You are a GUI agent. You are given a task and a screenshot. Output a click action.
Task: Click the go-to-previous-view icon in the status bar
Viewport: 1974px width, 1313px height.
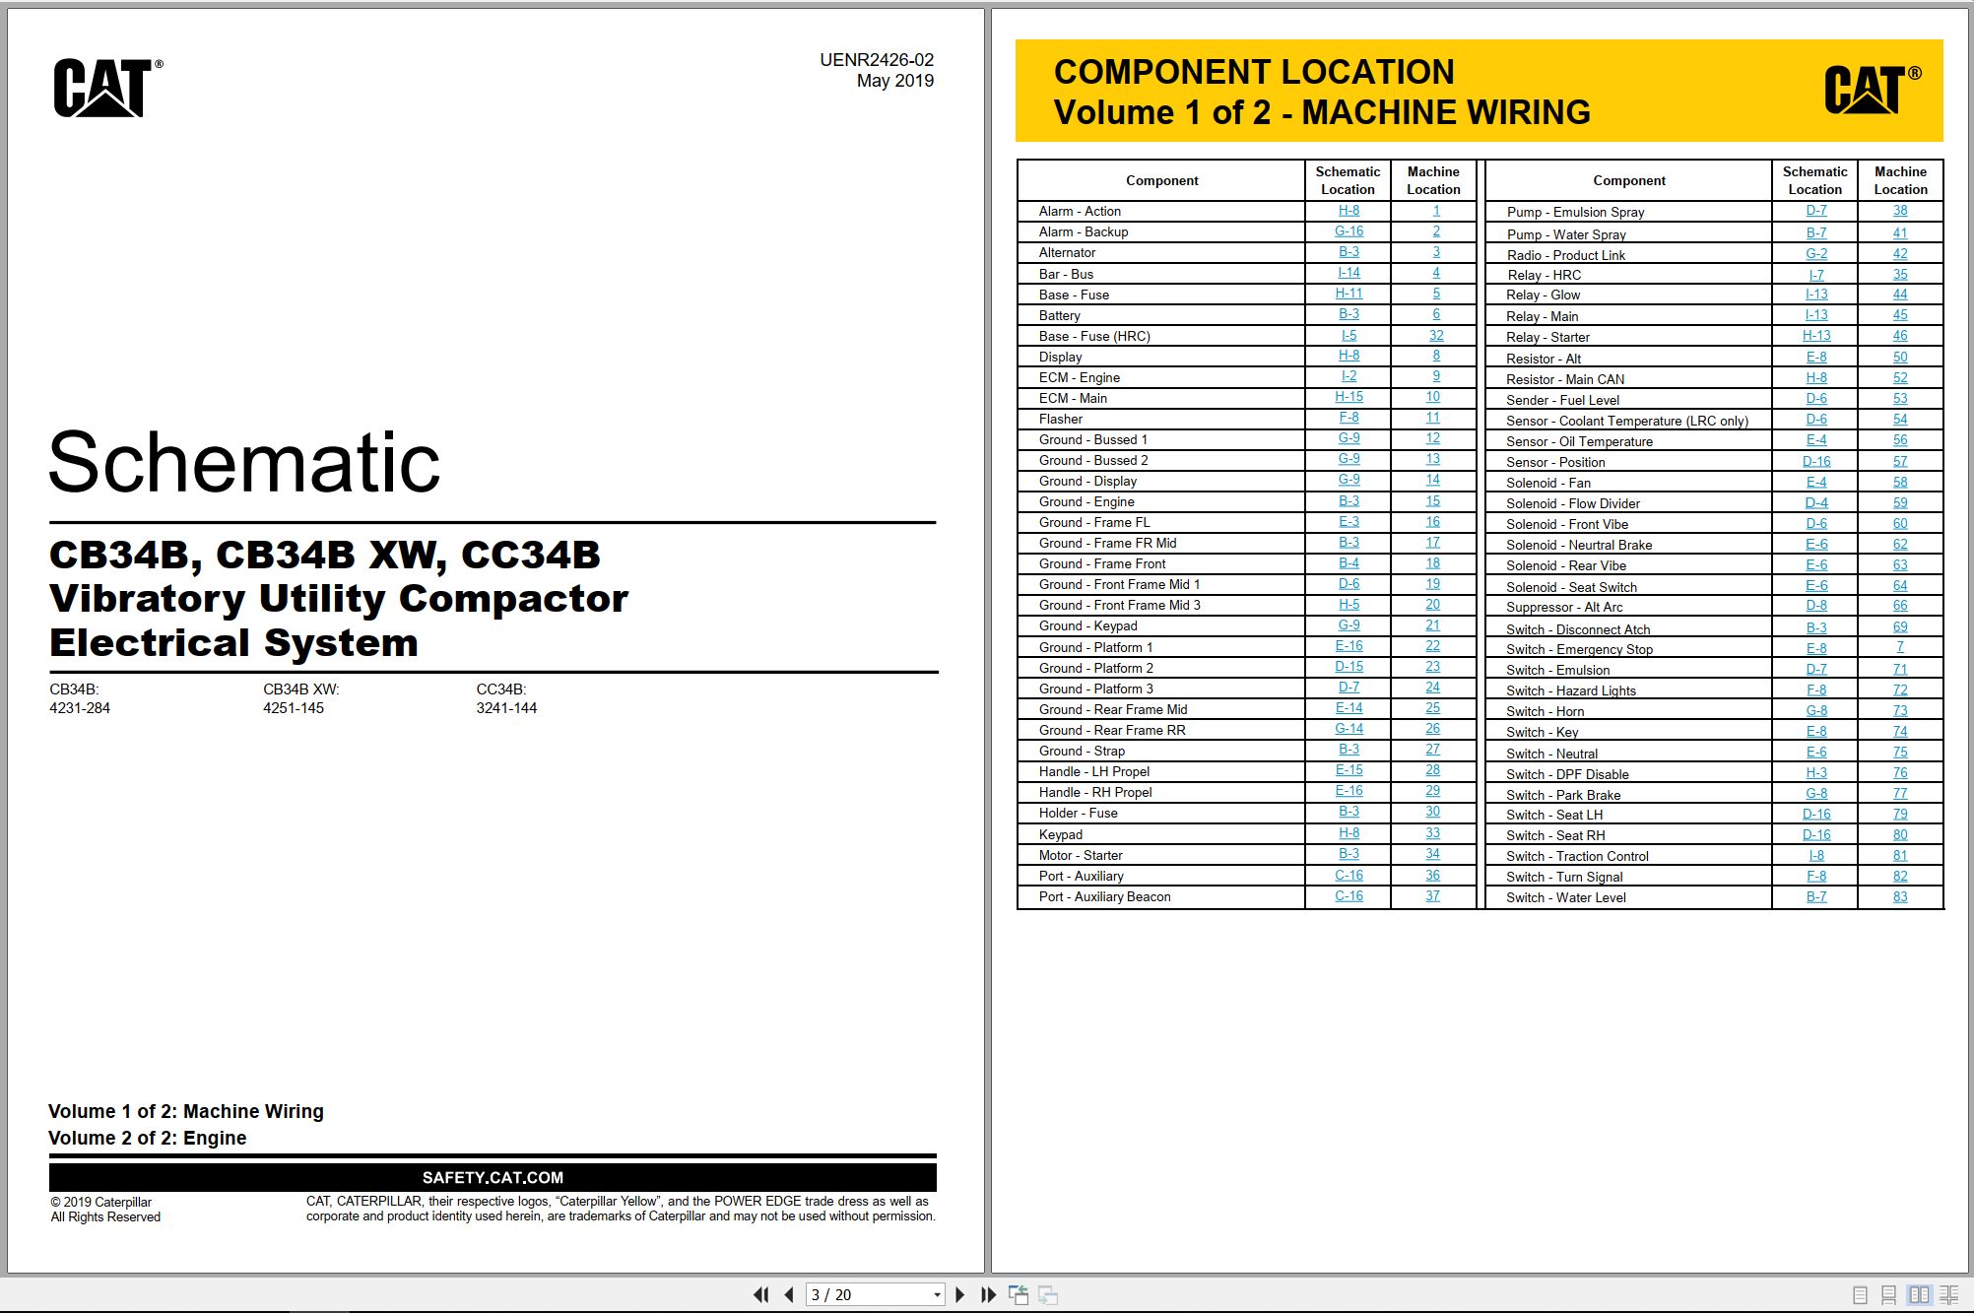[x=1019, y=1294]
